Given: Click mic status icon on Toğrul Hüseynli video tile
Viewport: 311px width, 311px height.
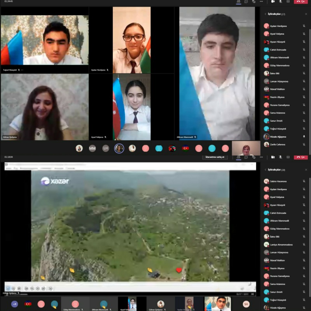Looking at the screenshot, I should point(19,70).
